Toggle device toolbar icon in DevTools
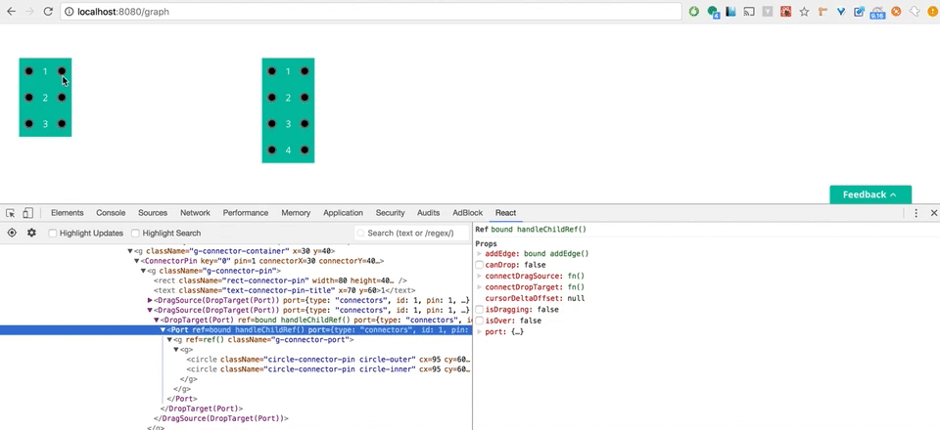This screenshot has width=940, height=430. 27,213
